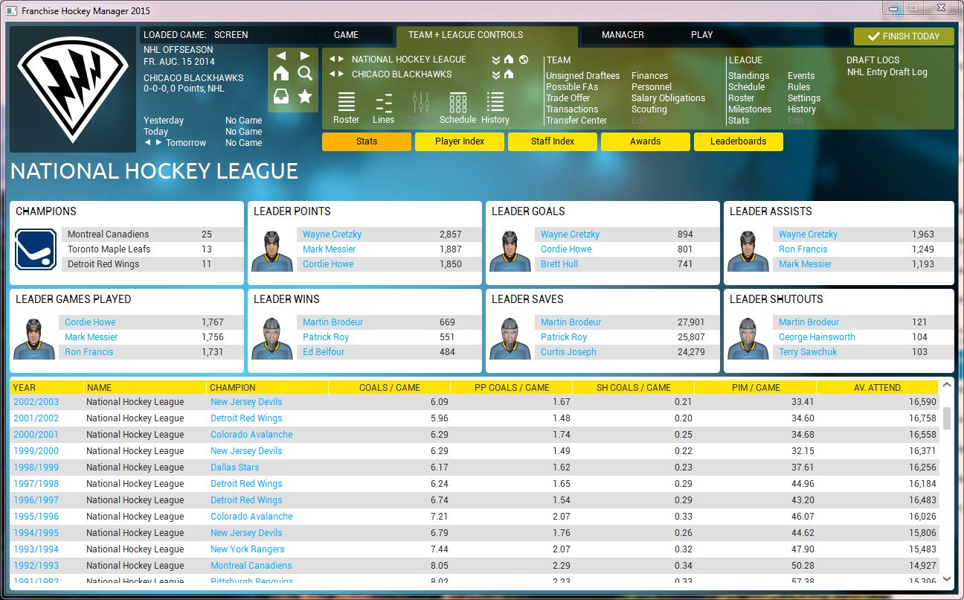Expand the double chevron beside Chicago Blackhawks
Viewport: 964px width, 600px height.
tap(496, 74)
